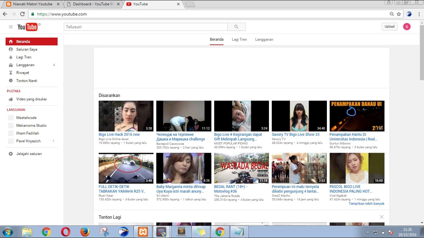Dismiss the Tonton Lagi section with X
The image size is (424, 238).
pyautogui.click(x=382, y=217)
